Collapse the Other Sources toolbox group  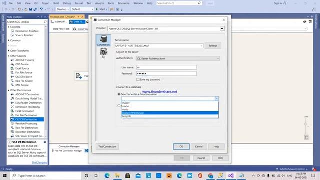click(9, 56)
